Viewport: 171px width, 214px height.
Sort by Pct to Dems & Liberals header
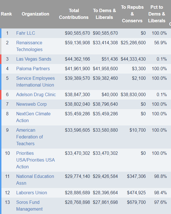point(157,14)
